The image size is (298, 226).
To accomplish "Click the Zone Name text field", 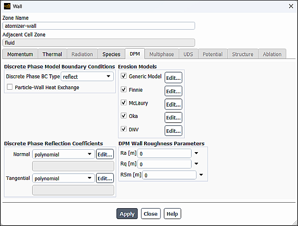I will [x=99, y=26].
